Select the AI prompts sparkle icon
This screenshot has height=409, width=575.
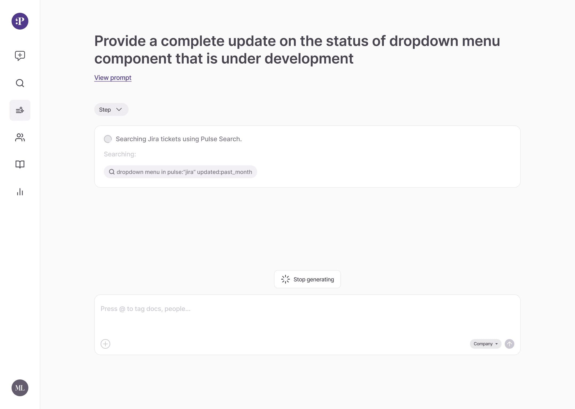click(x=20, y=110)
